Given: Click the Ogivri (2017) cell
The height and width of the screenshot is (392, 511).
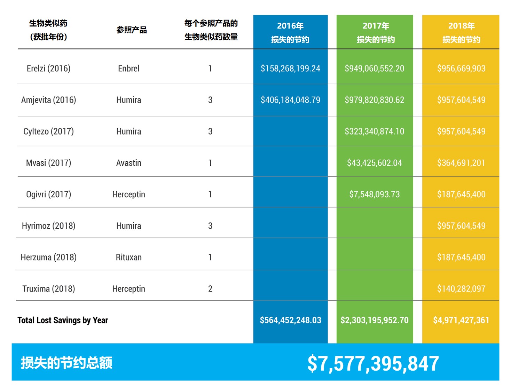Looking at the screenshot, I should click(48, 194).
